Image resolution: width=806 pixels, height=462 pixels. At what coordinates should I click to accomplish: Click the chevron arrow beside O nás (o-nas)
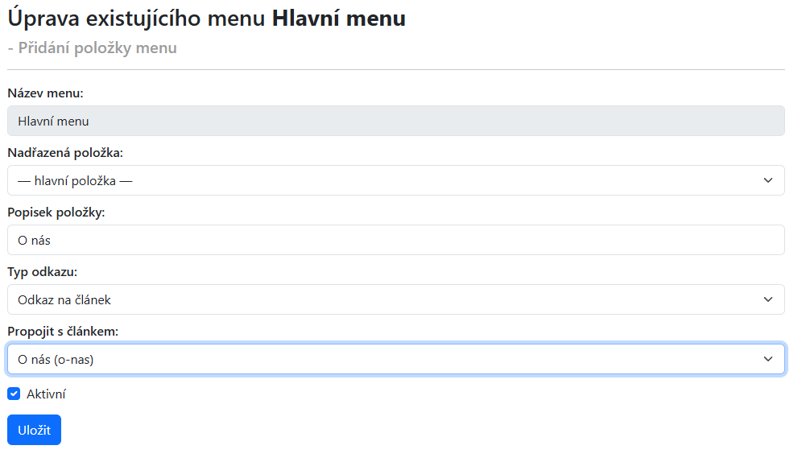coord(767,359)
